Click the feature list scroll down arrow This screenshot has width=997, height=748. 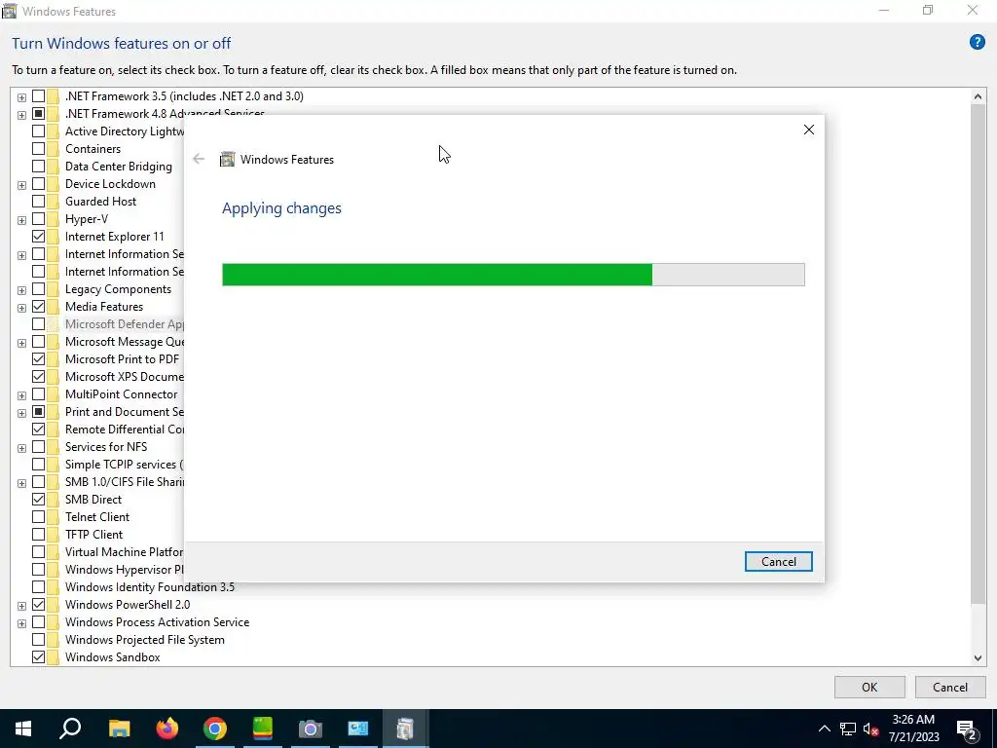(x=978, y=658)
